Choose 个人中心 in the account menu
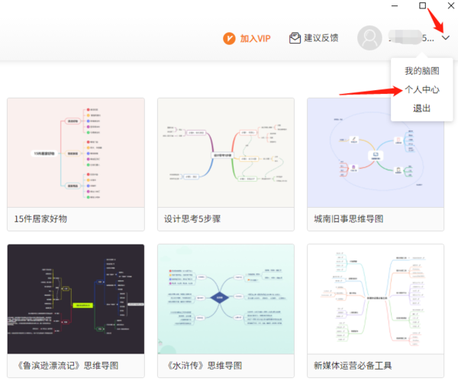 tap(421, 90)
